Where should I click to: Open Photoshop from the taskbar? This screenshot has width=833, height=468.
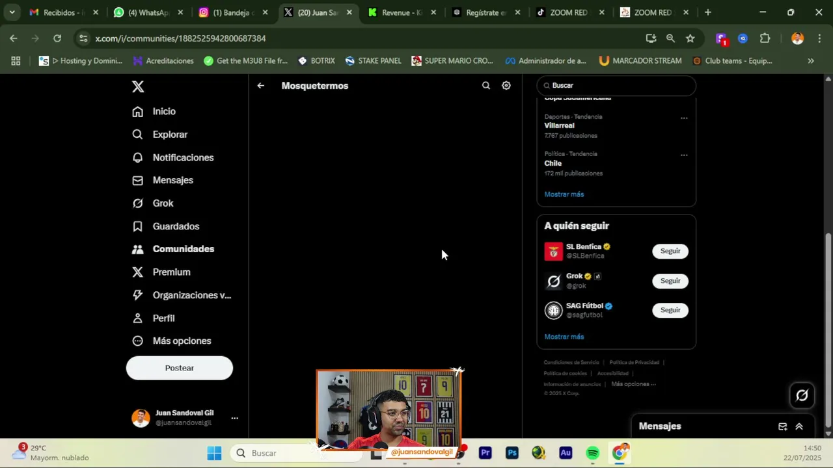(x=512, y=453)
